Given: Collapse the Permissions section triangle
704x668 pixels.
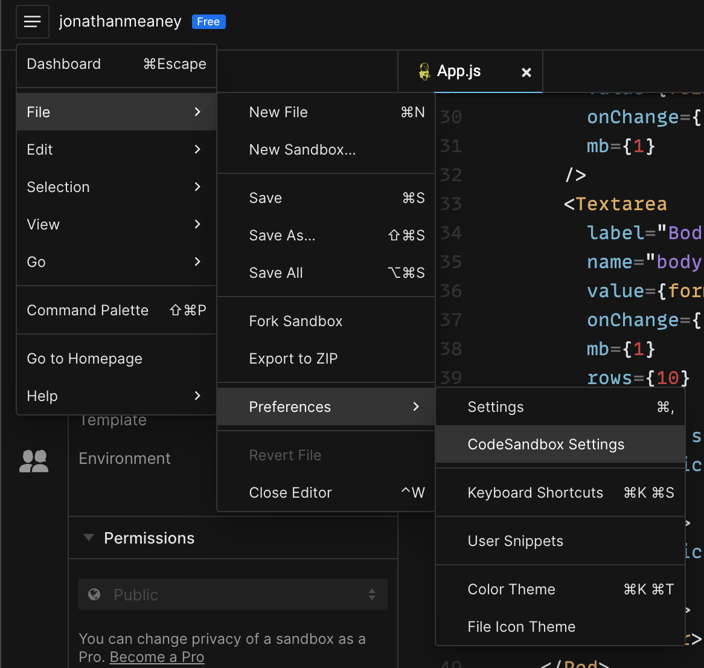Looking at the screenshot, I should pos(89,538).
